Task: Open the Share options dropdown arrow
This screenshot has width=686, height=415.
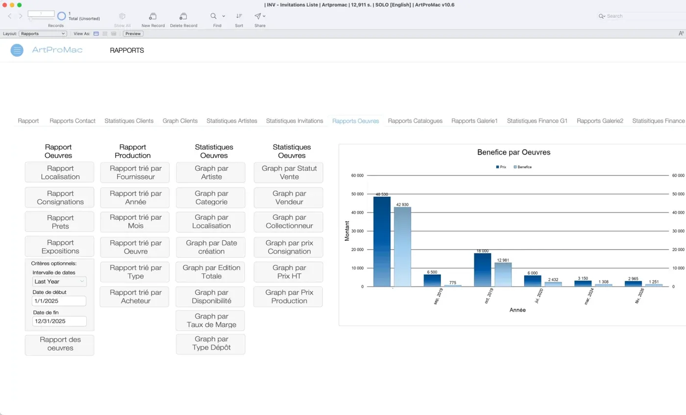Action: 265,16
